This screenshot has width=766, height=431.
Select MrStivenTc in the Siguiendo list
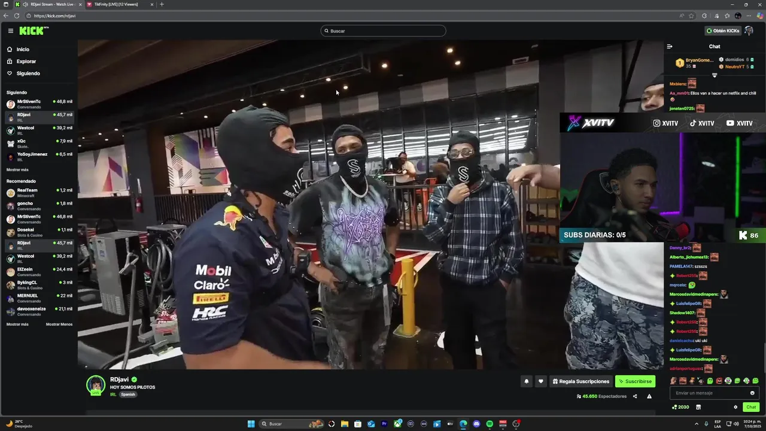[39, 104]
